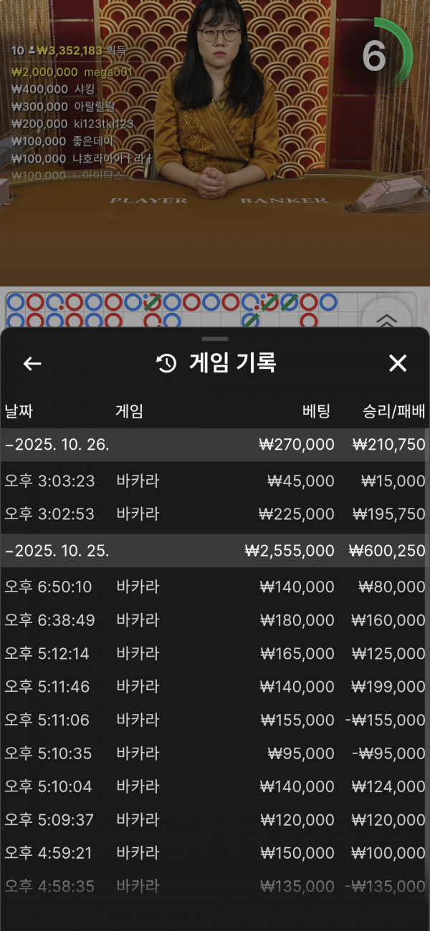Select the 오후 5:11:46 round winning ₩199,000

coord(215,687)
